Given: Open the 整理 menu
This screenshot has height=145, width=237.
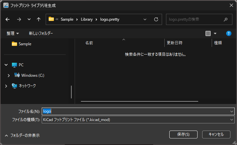Looking at the screenshot, I should tap(13, 33).
